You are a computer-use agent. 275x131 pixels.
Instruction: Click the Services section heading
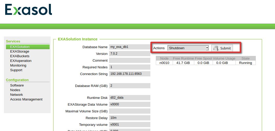tap(13, 41)
